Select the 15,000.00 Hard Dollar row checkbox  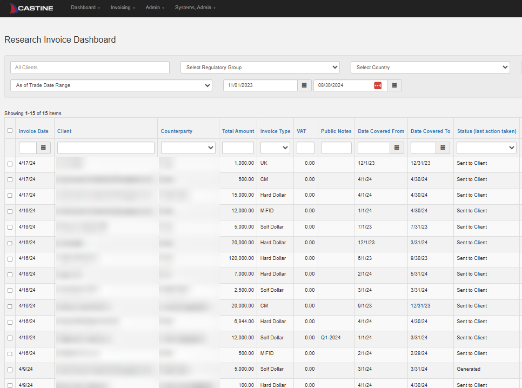tap(10, 196)
